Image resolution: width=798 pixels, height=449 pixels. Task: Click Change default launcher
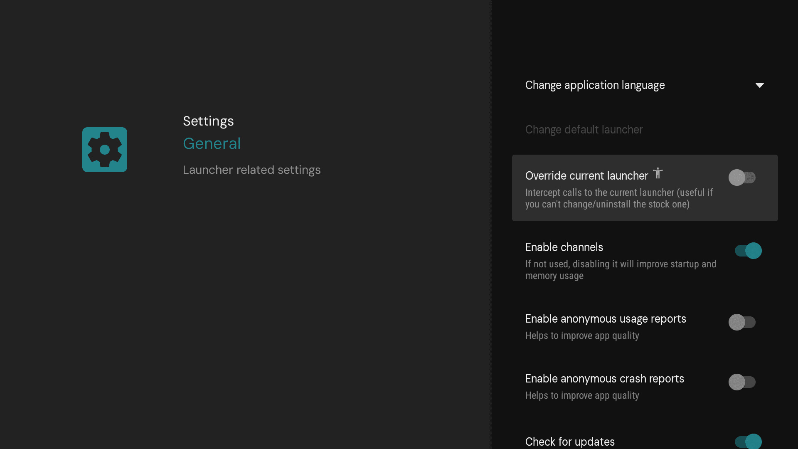584,129
